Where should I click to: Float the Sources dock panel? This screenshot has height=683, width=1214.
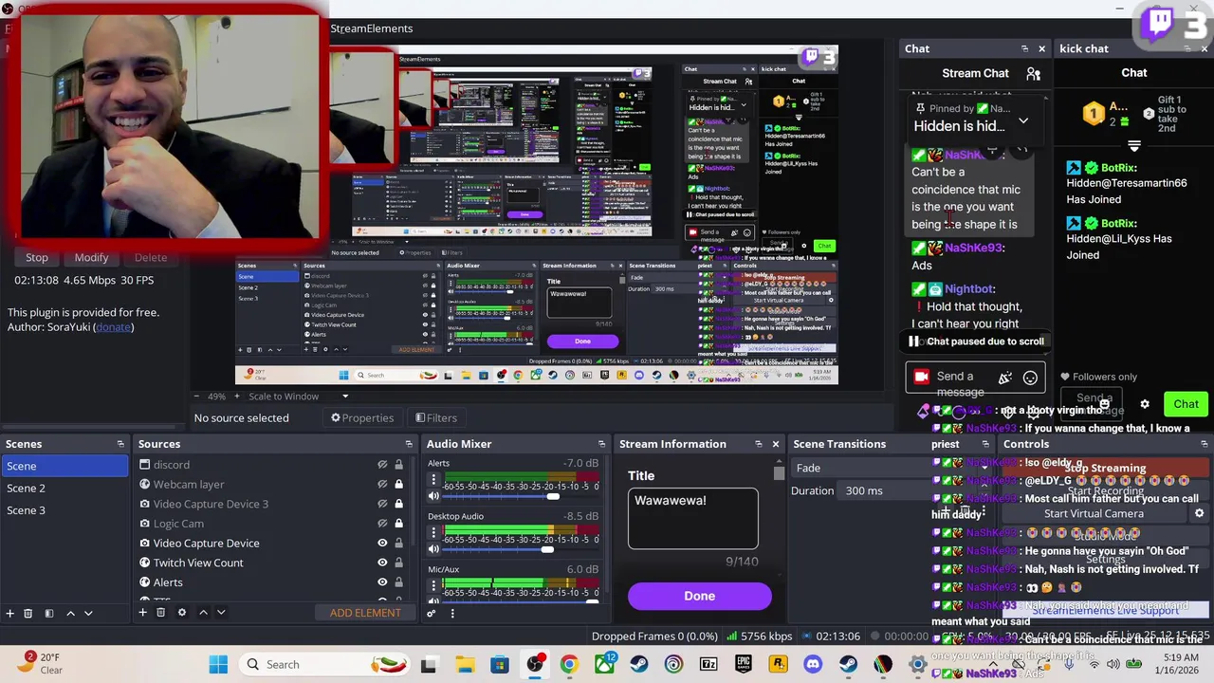click(409, 444)
